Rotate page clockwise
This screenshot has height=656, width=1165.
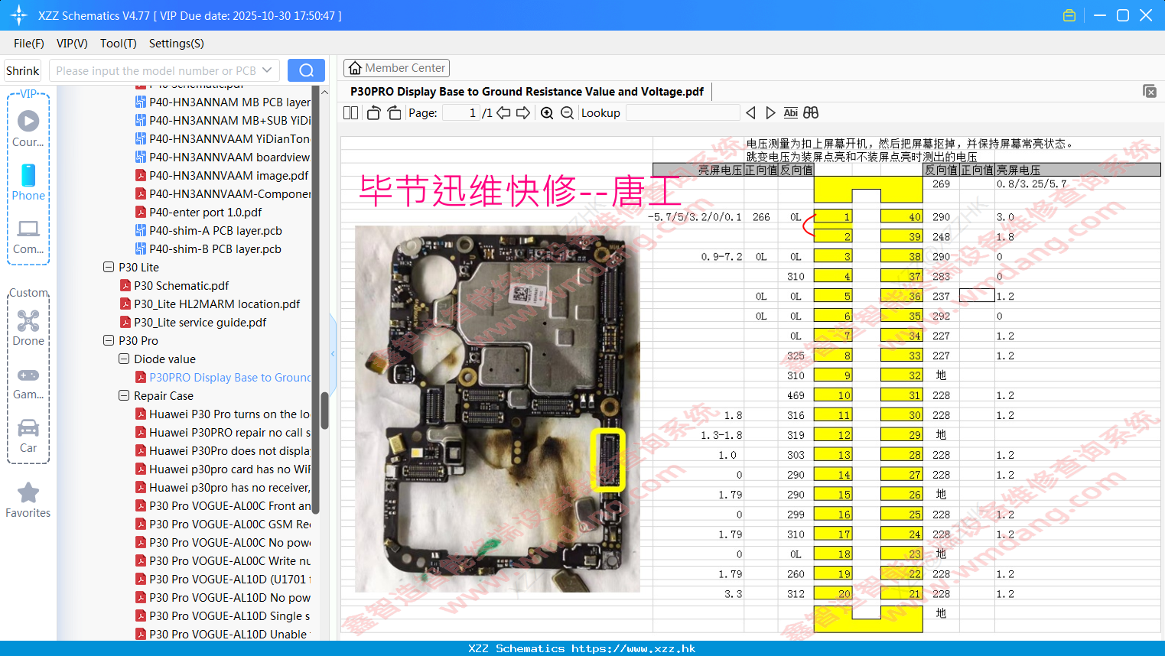point(394,112)
